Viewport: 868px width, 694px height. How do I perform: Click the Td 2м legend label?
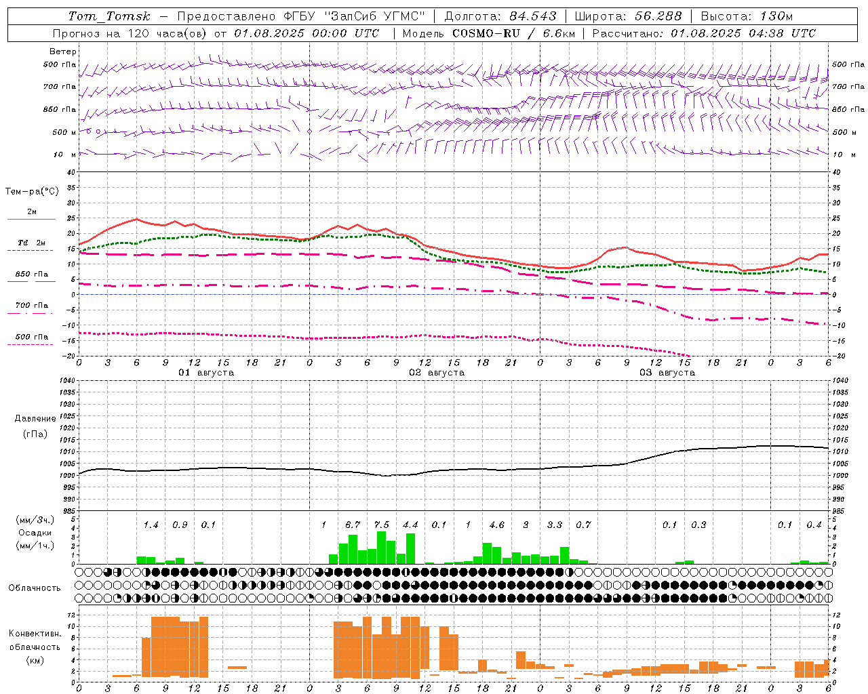pos(31,243)
